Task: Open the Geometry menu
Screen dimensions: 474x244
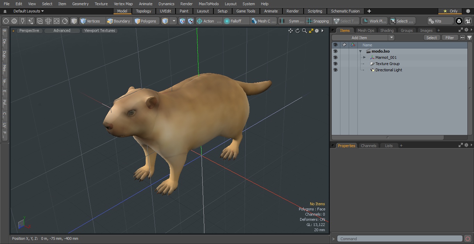Action: click(80, 4)
